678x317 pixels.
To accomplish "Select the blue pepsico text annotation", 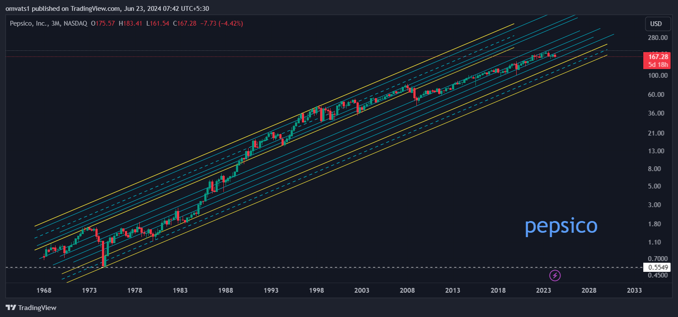I will 561,226.
